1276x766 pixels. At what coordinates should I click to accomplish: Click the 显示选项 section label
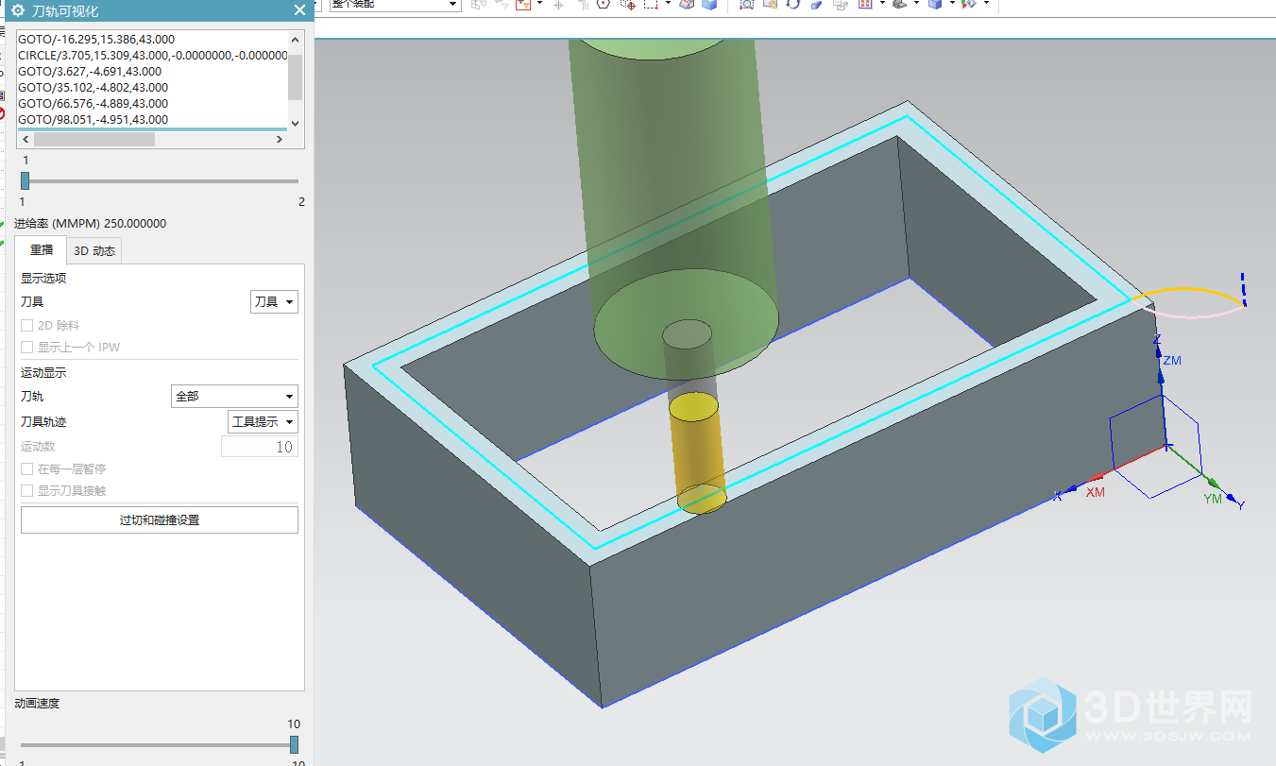tap(43, 278)
